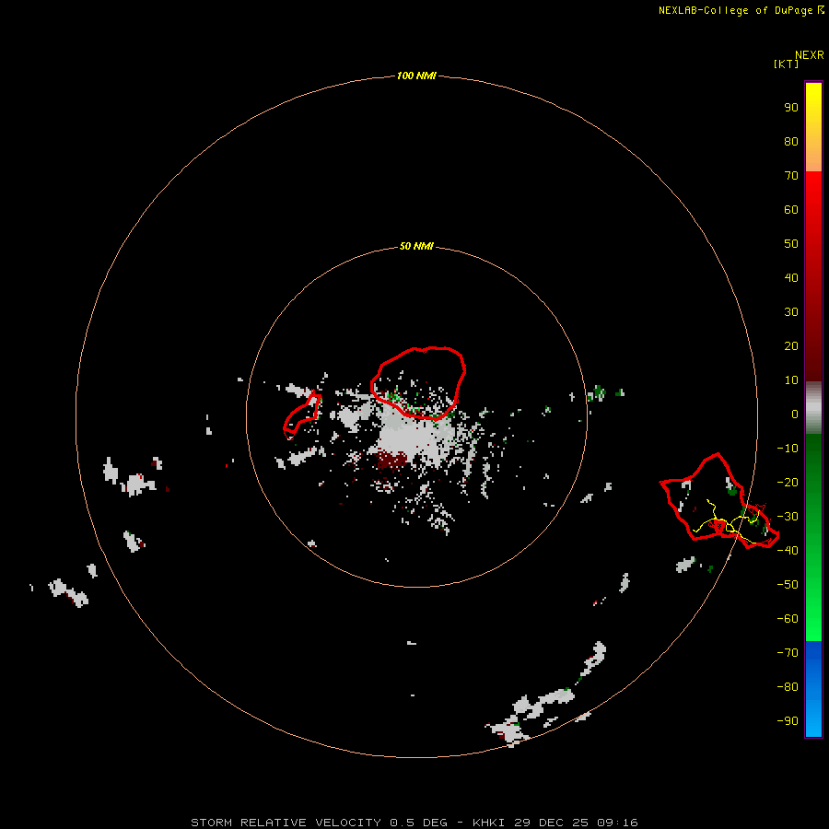Click the blue band of velocity color bar
The width and height of the screenshot is (829, 829).
pyautogui.click(x=813, y=689)
